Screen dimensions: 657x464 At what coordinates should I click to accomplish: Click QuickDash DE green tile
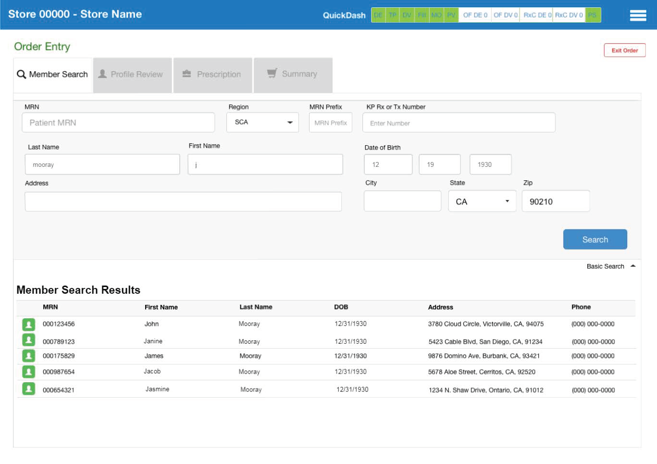[378, 15]
